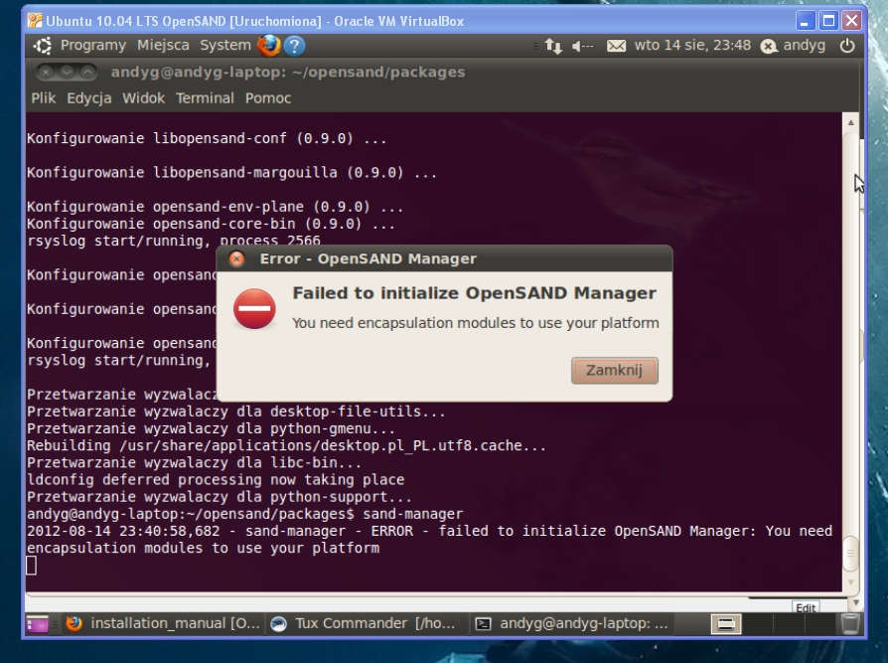The image size is (888, 663).
Task: Click 'Konfigurowanie opensand-core-bin' line
Action: click(x=211, y=224)
